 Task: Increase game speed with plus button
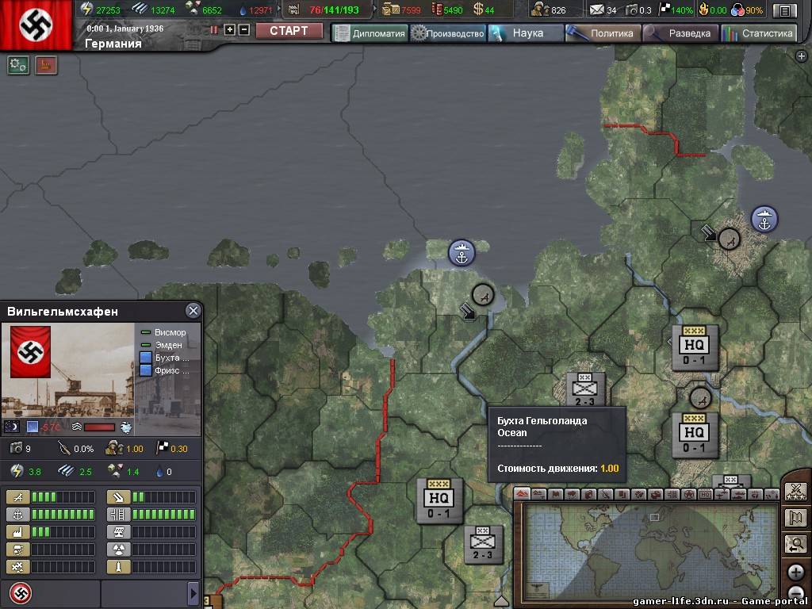[230, 30]
